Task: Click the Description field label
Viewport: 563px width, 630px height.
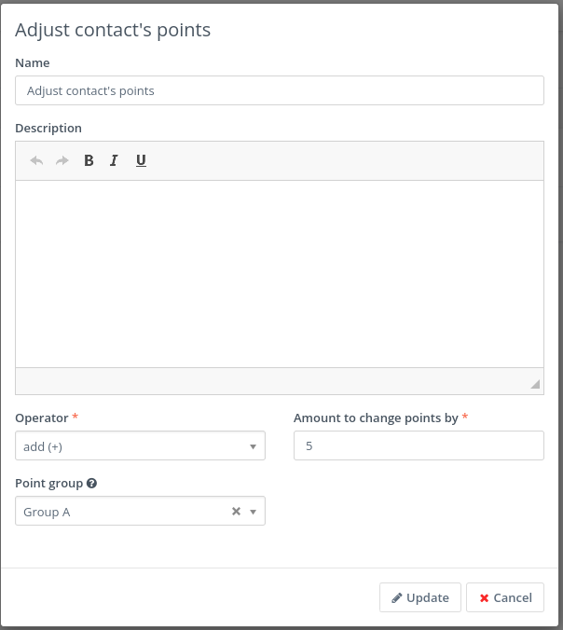Action: (48, 128)
